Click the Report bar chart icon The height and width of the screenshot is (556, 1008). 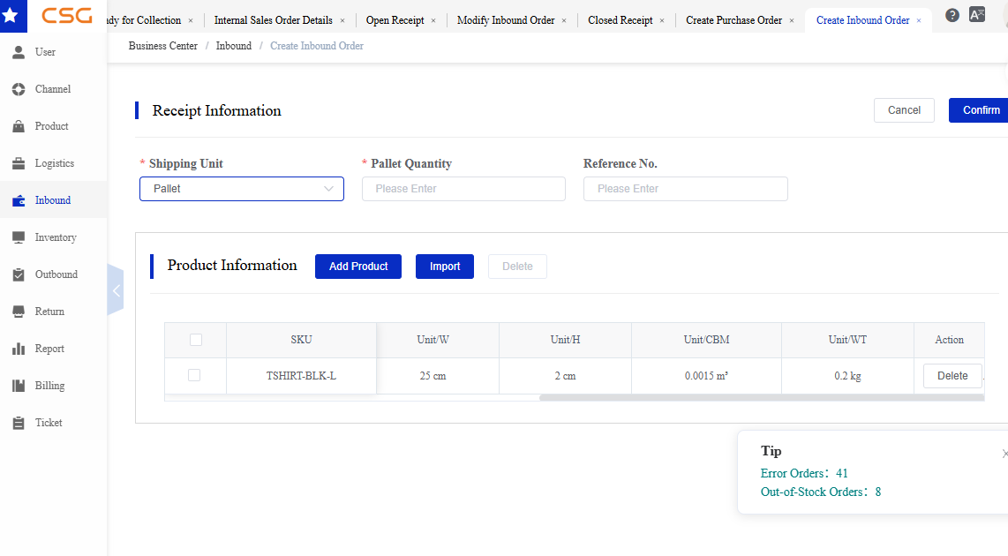[x=19, y=349]
